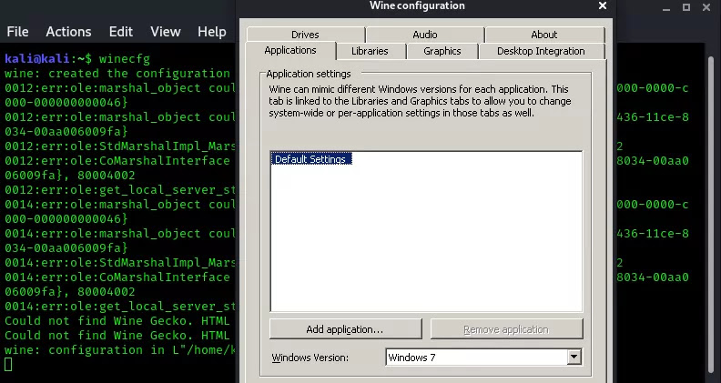This screenshot has width=721, height=383.
Task: Open the About tab
Action: (544, 35)
